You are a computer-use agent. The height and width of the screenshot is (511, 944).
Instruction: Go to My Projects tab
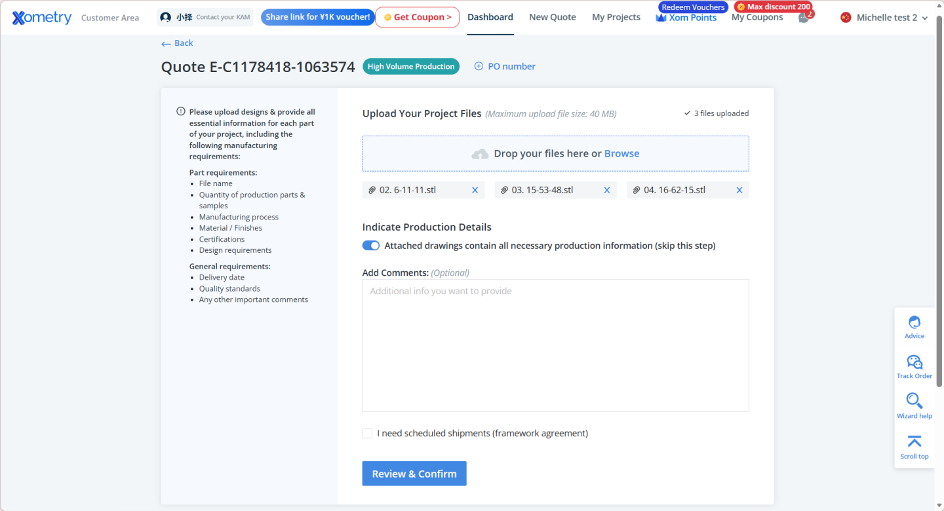[x=616, y=18]
